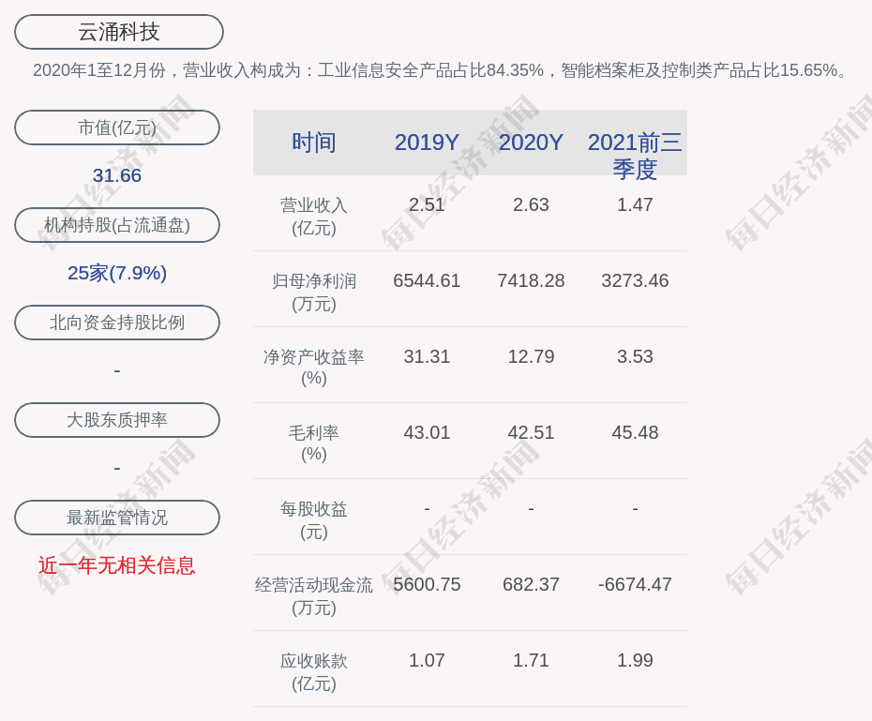Select the 2021前三季度 column header
The image size is (872, 721).
tap(635, 156)
